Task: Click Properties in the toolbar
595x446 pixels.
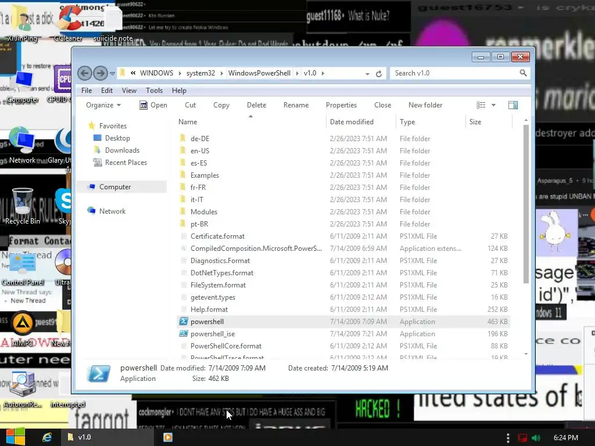Action: coord(341,105)
